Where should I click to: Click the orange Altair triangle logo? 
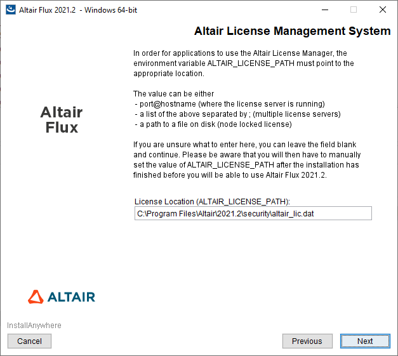pyautogui.click(x=37, y=296)
